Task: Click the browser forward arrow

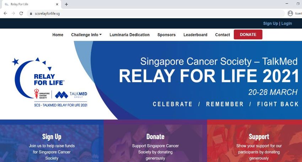Action: coord(13,13)
